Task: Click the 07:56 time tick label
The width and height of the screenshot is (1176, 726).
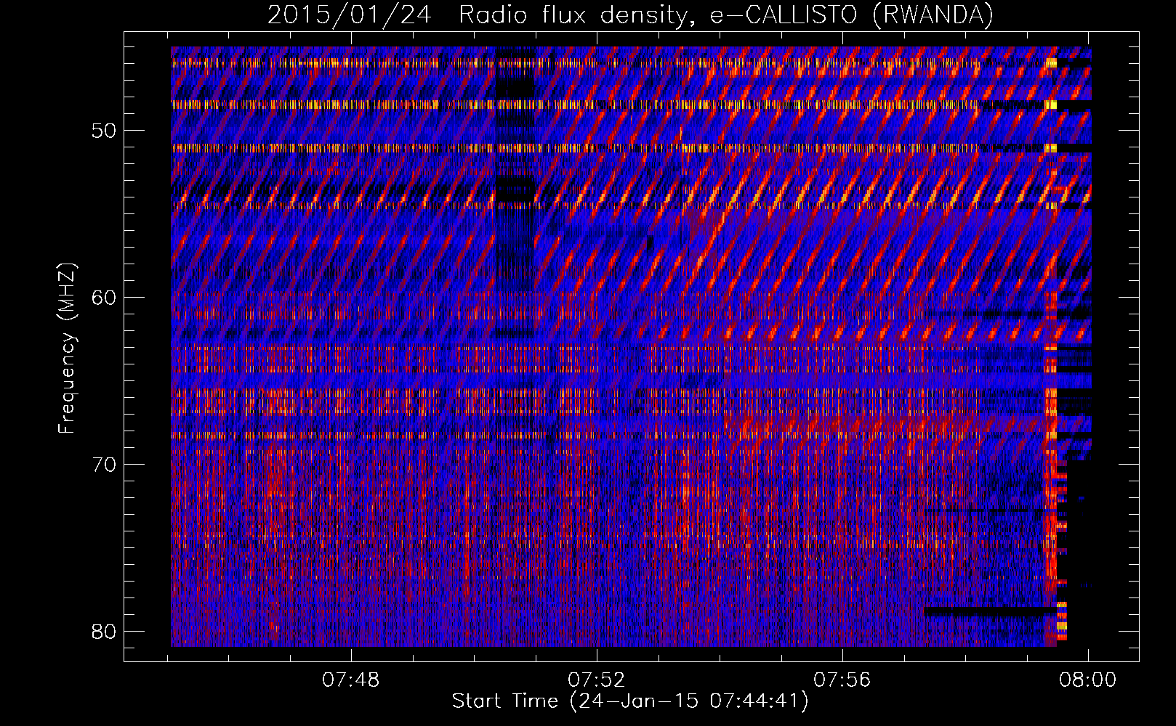Action: 842,680
